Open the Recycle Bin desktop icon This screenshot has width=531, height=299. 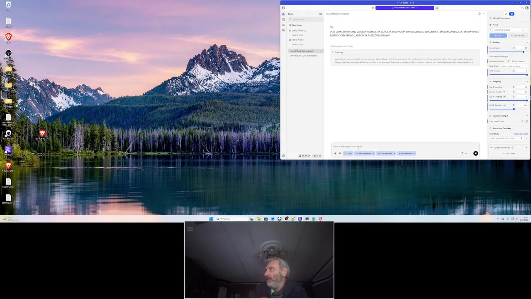pyautogui.click(x=8, y=5)
